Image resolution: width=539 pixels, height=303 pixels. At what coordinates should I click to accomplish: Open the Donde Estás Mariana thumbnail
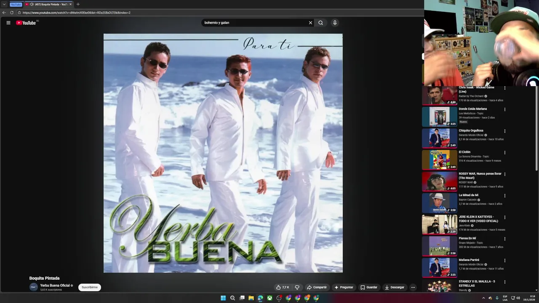tap(440, 117)
